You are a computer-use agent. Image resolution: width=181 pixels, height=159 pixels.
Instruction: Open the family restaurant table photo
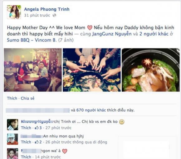click(33, 70)
